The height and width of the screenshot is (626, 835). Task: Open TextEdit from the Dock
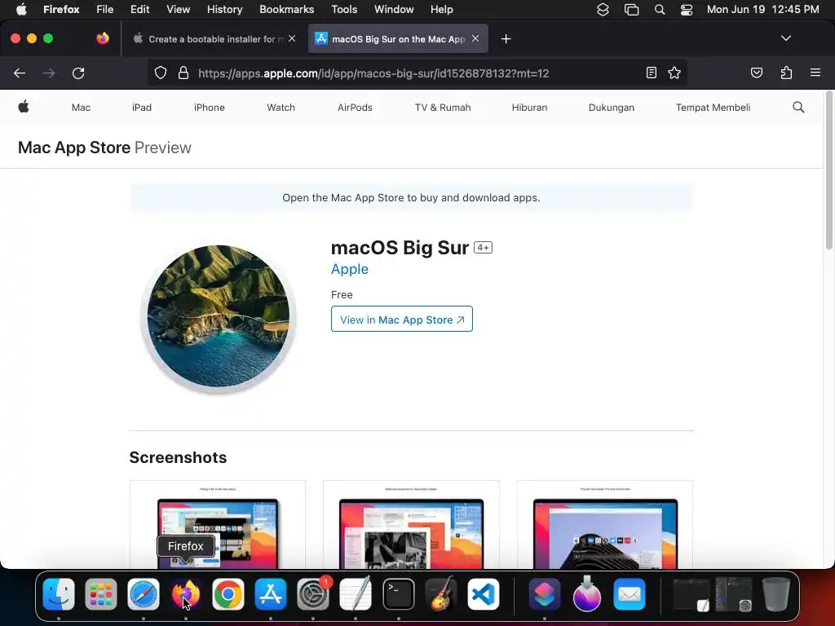click(x=356, y=594)
